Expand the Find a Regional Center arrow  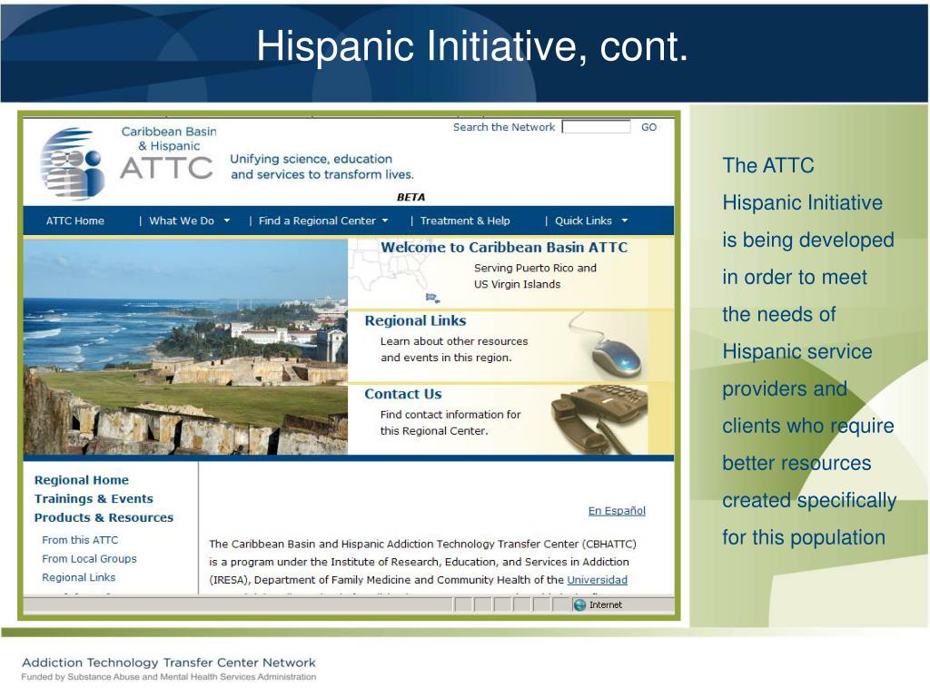(x=385, y=221)
